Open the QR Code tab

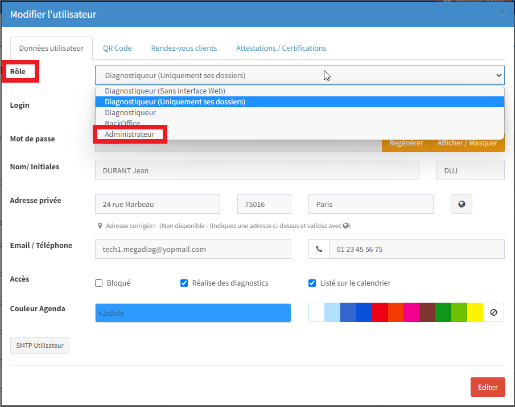coord(117,48)
